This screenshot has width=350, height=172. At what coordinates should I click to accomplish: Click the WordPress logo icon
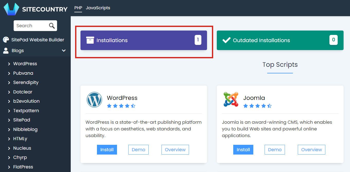click(x=94, y=100)
